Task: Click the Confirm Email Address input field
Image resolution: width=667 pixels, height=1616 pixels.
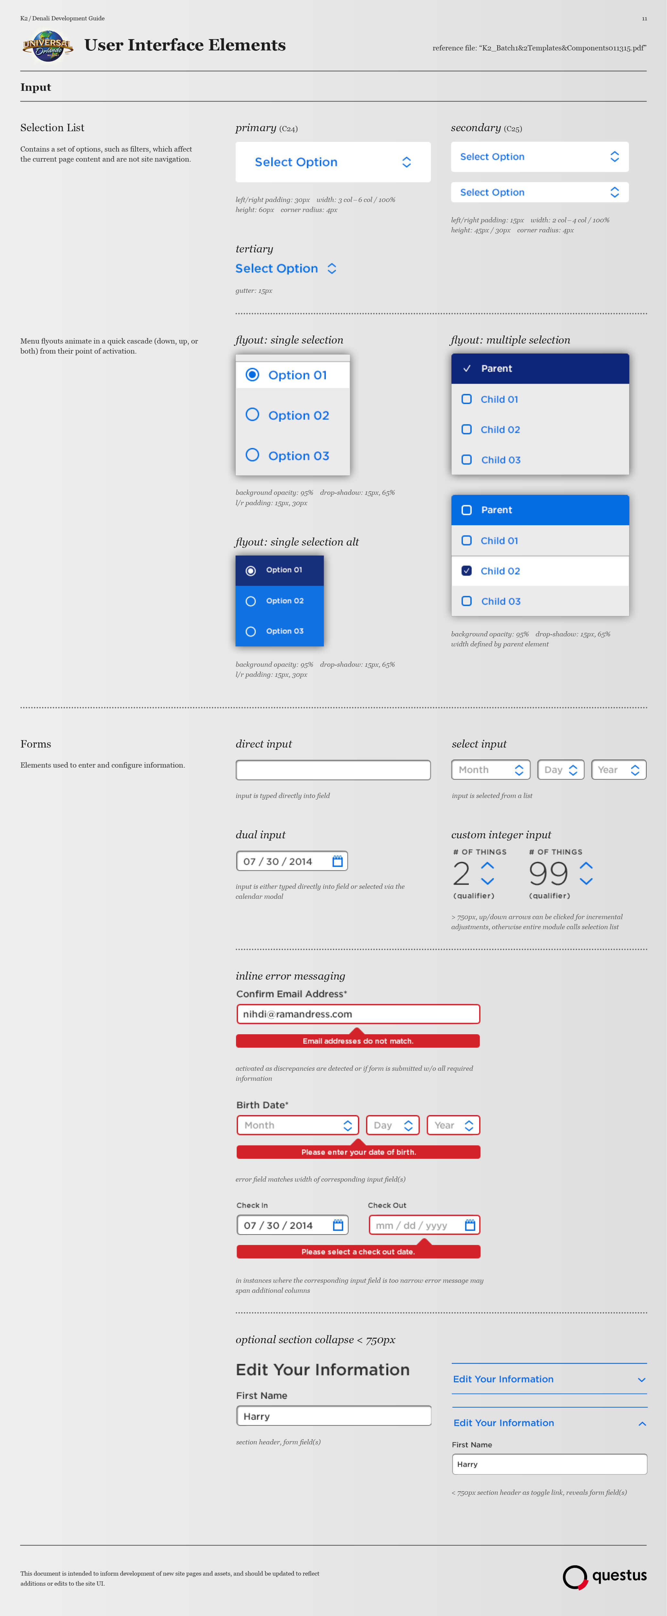Action: [x=358, y=1014]
